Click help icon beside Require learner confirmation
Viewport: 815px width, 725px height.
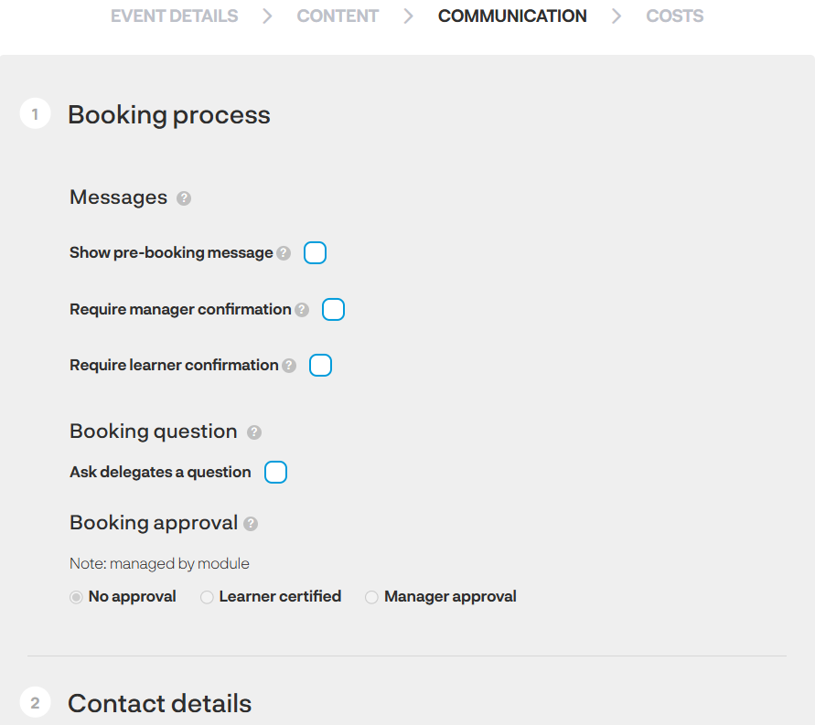tap(289, 366)
